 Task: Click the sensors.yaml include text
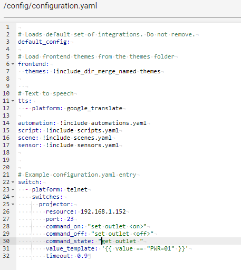tap(98, 145)
